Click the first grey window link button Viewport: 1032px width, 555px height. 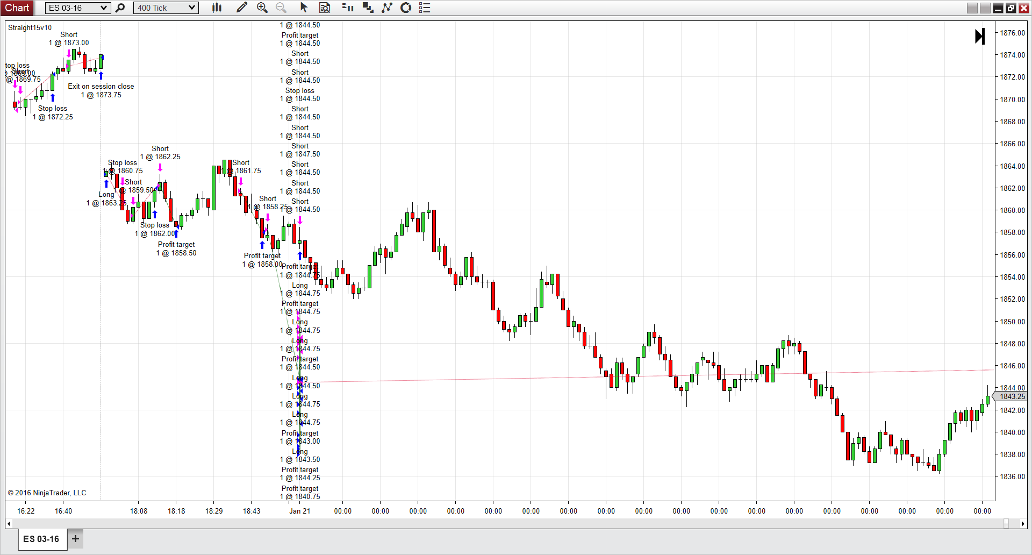[972, 8]
